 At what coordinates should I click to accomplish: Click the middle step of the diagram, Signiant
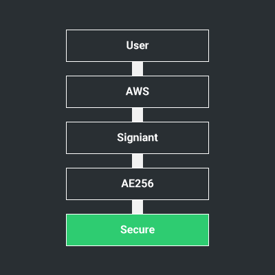137,137
